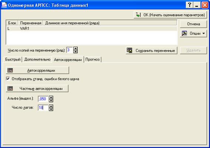The height and width of the screenshot is (148, 210).
Task: Increase number of copies per variable
Action: pos(76,48)
